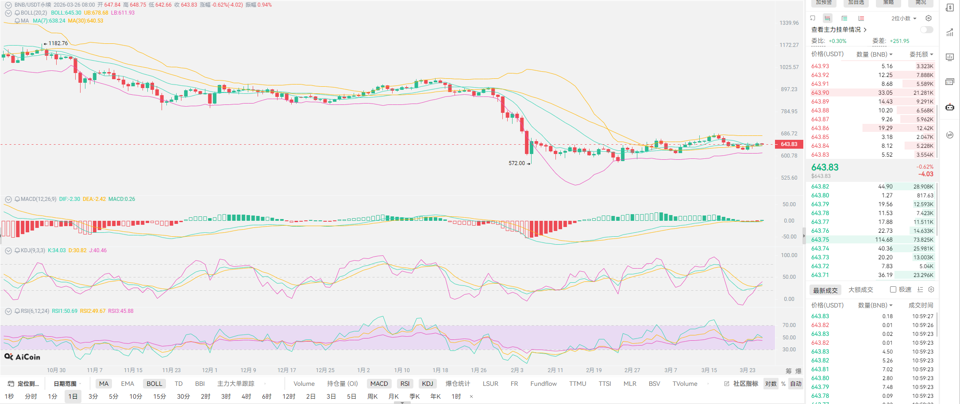Click the 加预警 button
Image resolution: width=960 pixels, height=404 pixels.
click(x=824, y=3)
